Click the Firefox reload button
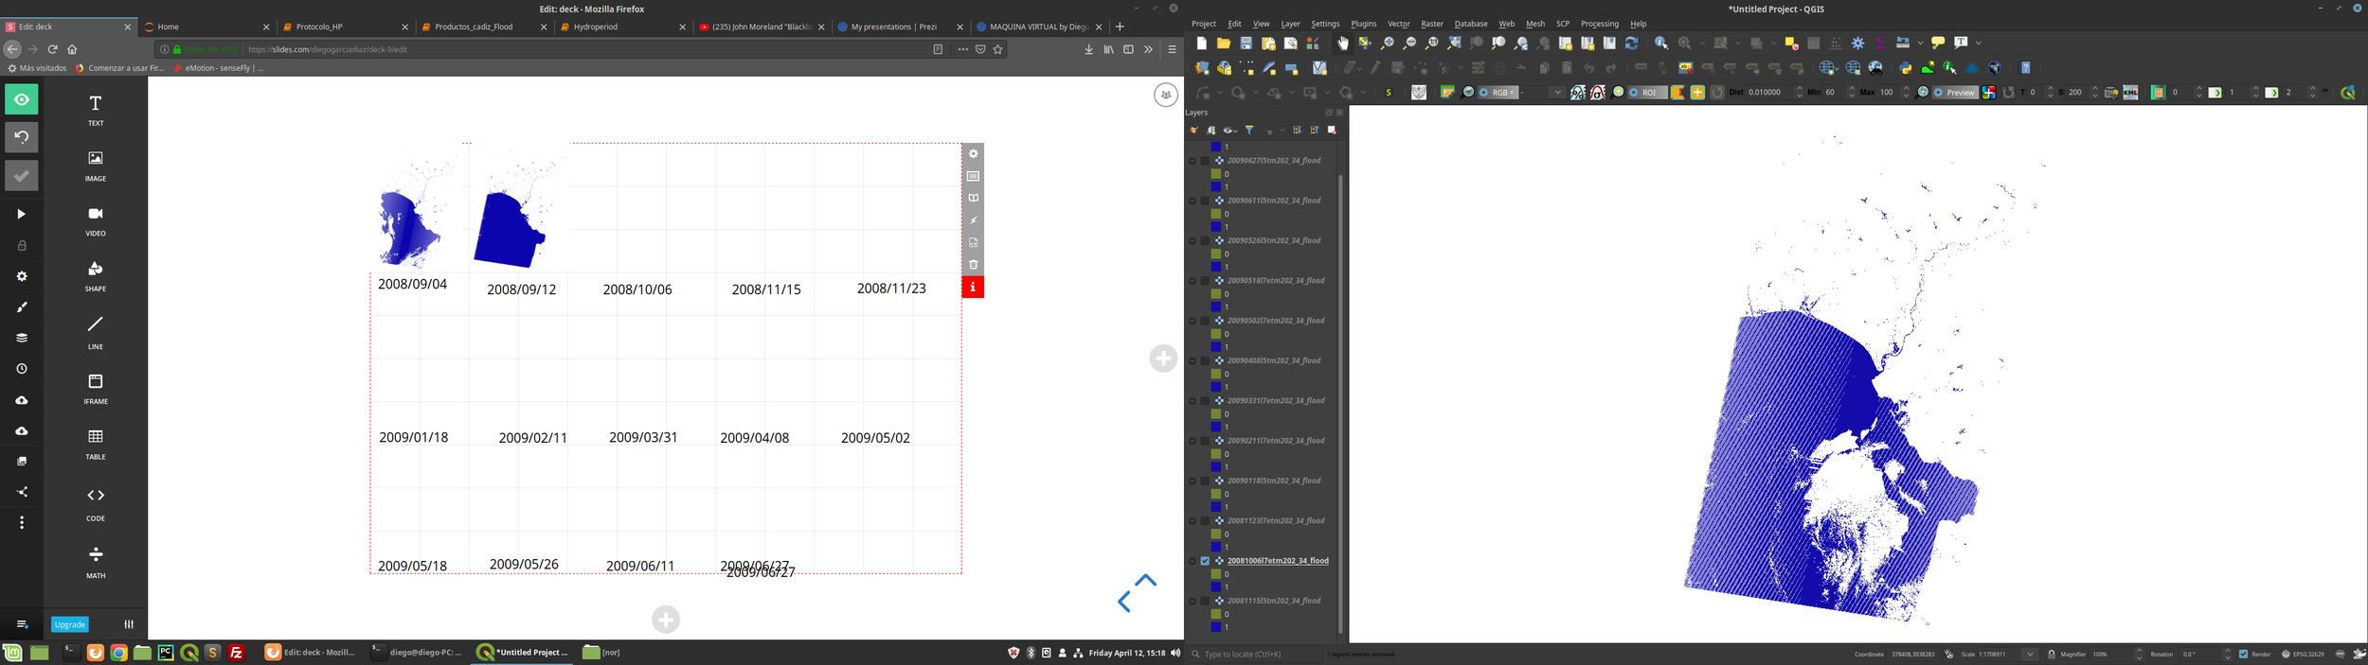This screenshot has height=665, width=2368. point(53,49)
